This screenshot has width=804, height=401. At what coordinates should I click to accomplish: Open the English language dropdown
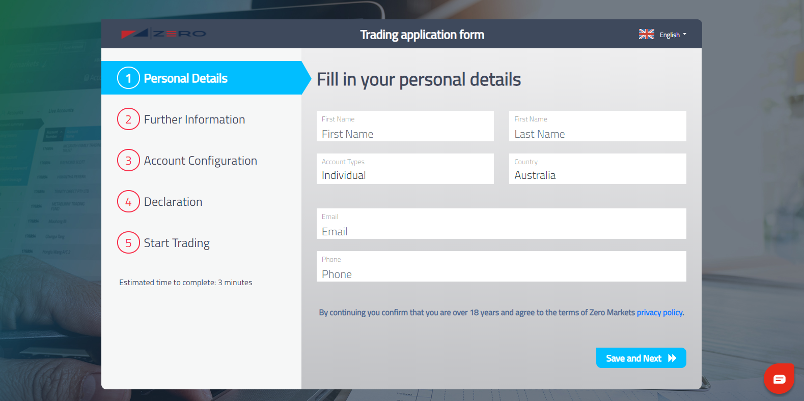671,34
